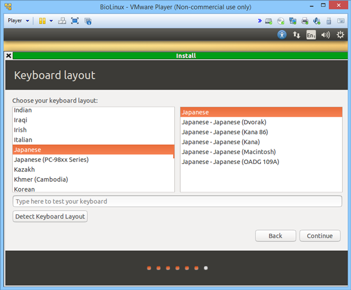The height and width of the screenshot is (290, 351).
Task: Select plain Japanese variant in the right list
Action: click(x=261, y=112)
